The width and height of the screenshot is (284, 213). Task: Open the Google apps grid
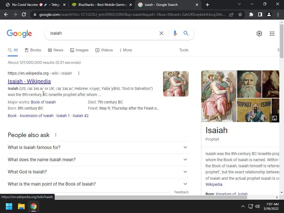272,34
